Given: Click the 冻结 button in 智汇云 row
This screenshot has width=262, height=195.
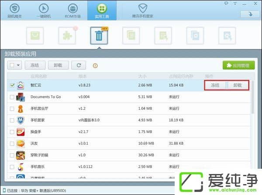Looking at the screenshot, I should pos(216,85).
